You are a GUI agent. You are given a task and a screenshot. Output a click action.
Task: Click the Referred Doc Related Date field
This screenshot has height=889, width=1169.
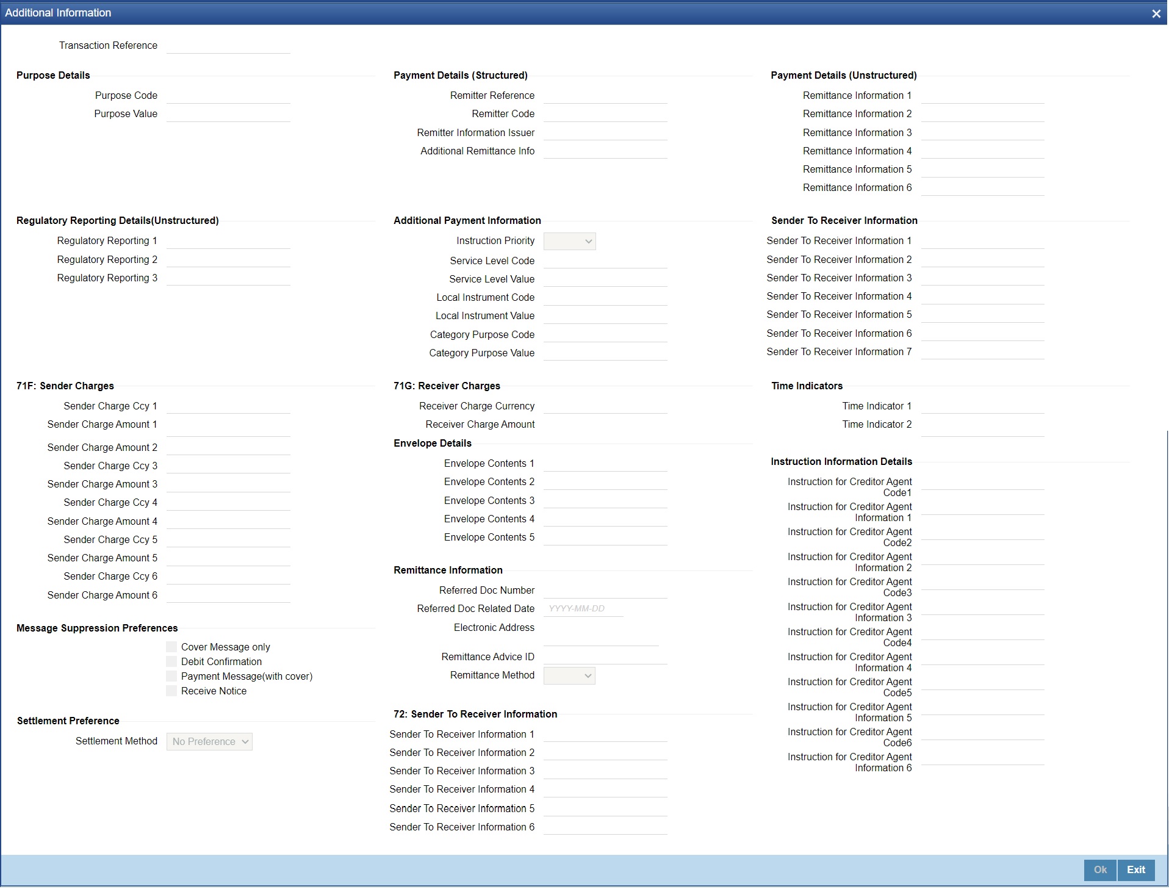(x=583, y=608)
